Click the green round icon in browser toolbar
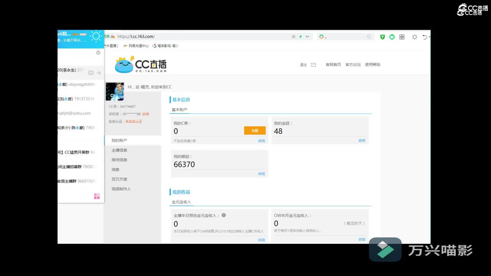This screenshot has height=276, width=491. tap(392, 37)
